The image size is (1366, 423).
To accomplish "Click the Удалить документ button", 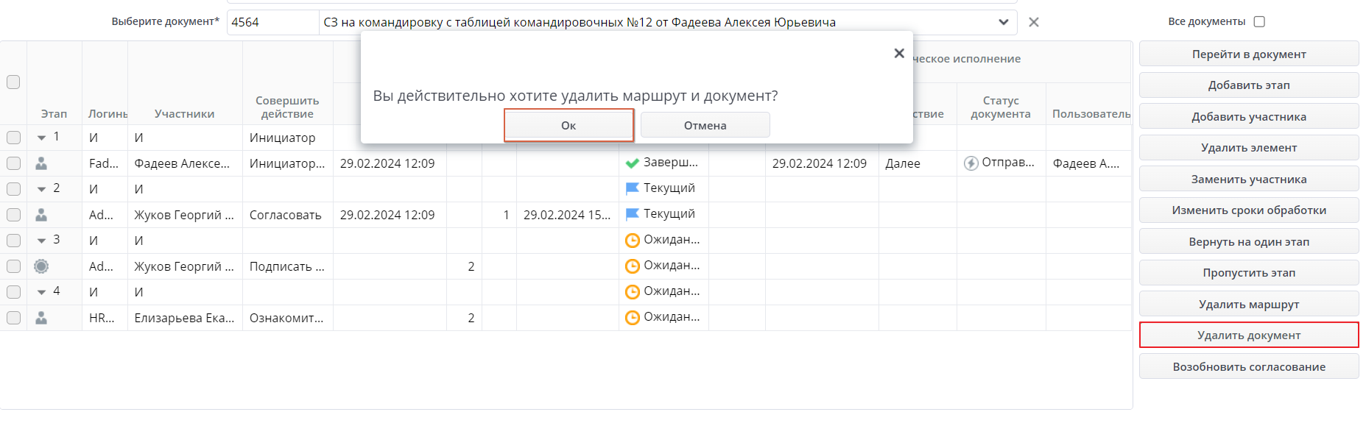I will (1249, 335).
